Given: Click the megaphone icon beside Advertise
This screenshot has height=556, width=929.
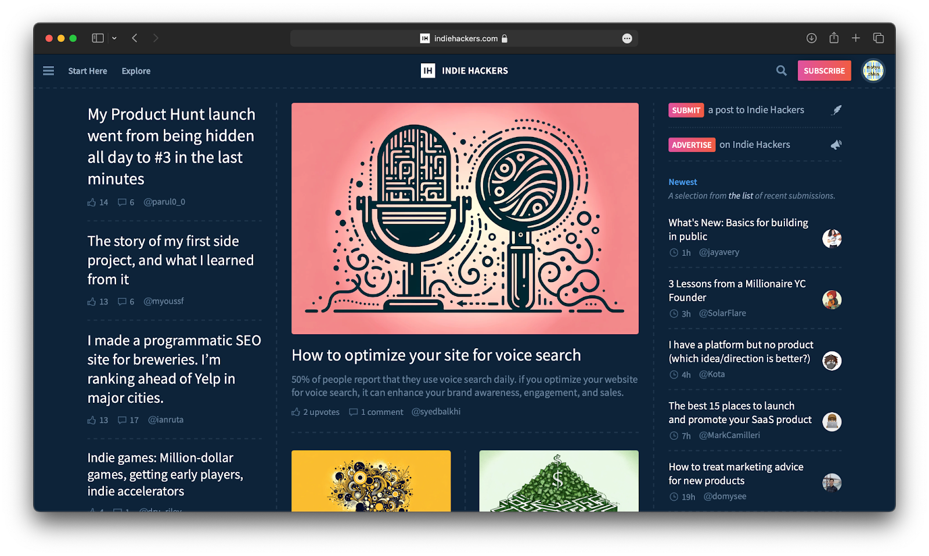Looking at the screenshot, I should (836, 145).
